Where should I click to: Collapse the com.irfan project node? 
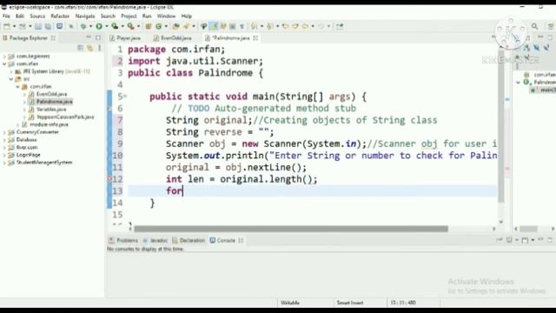pos(4,63)
